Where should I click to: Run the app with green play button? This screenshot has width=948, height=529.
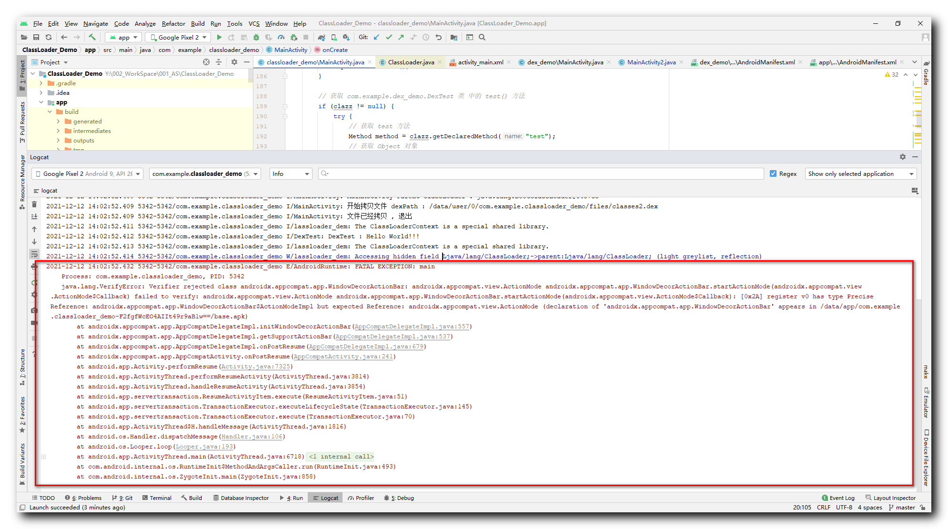point(219,37)
